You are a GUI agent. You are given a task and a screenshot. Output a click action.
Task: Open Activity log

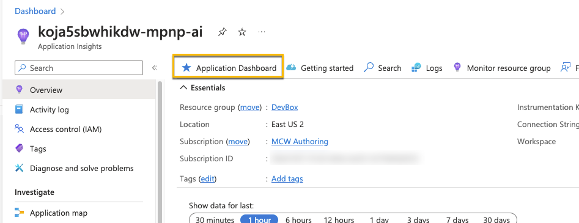tap(49, 109)
